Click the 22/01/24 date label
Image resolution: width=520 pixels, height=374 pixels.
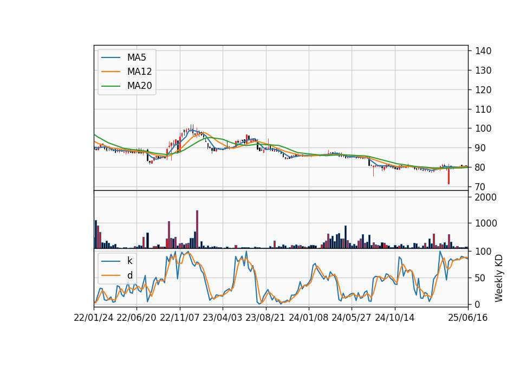pyautogui.click(x=94, y=318)
